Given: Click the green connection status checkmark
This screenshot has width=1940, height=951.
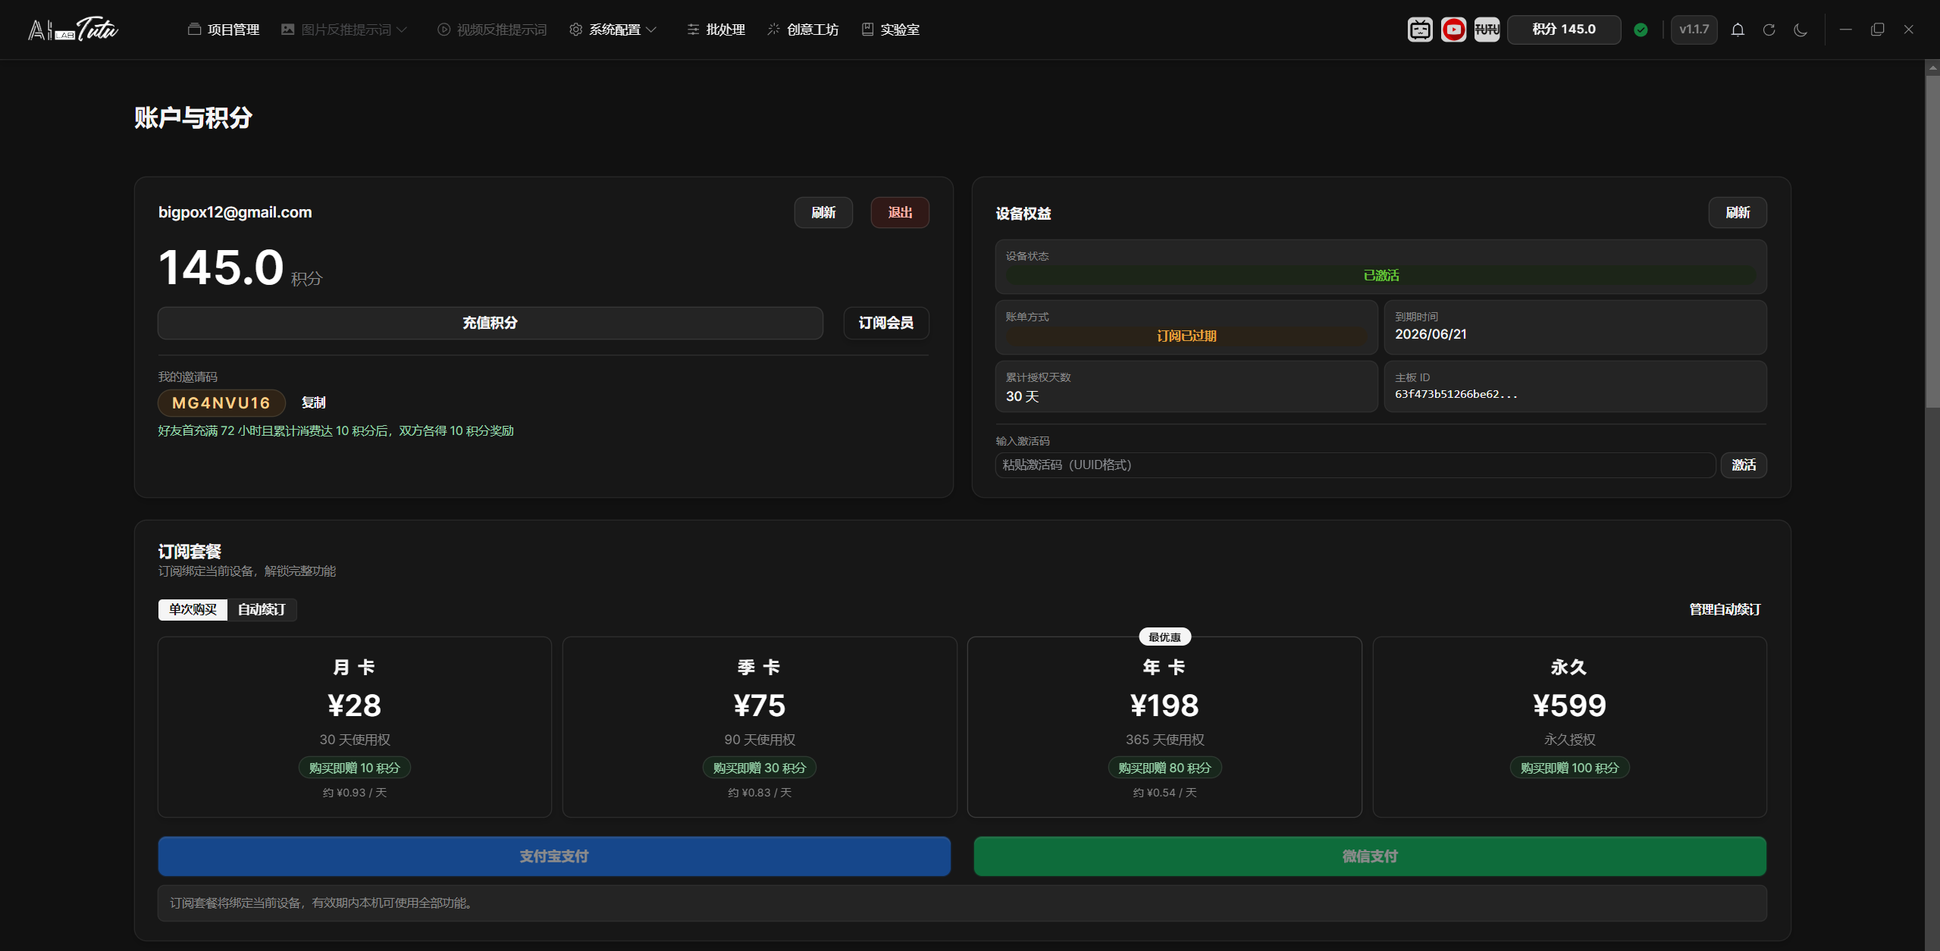Looking at the screenshot, I should pos(1641,30).
